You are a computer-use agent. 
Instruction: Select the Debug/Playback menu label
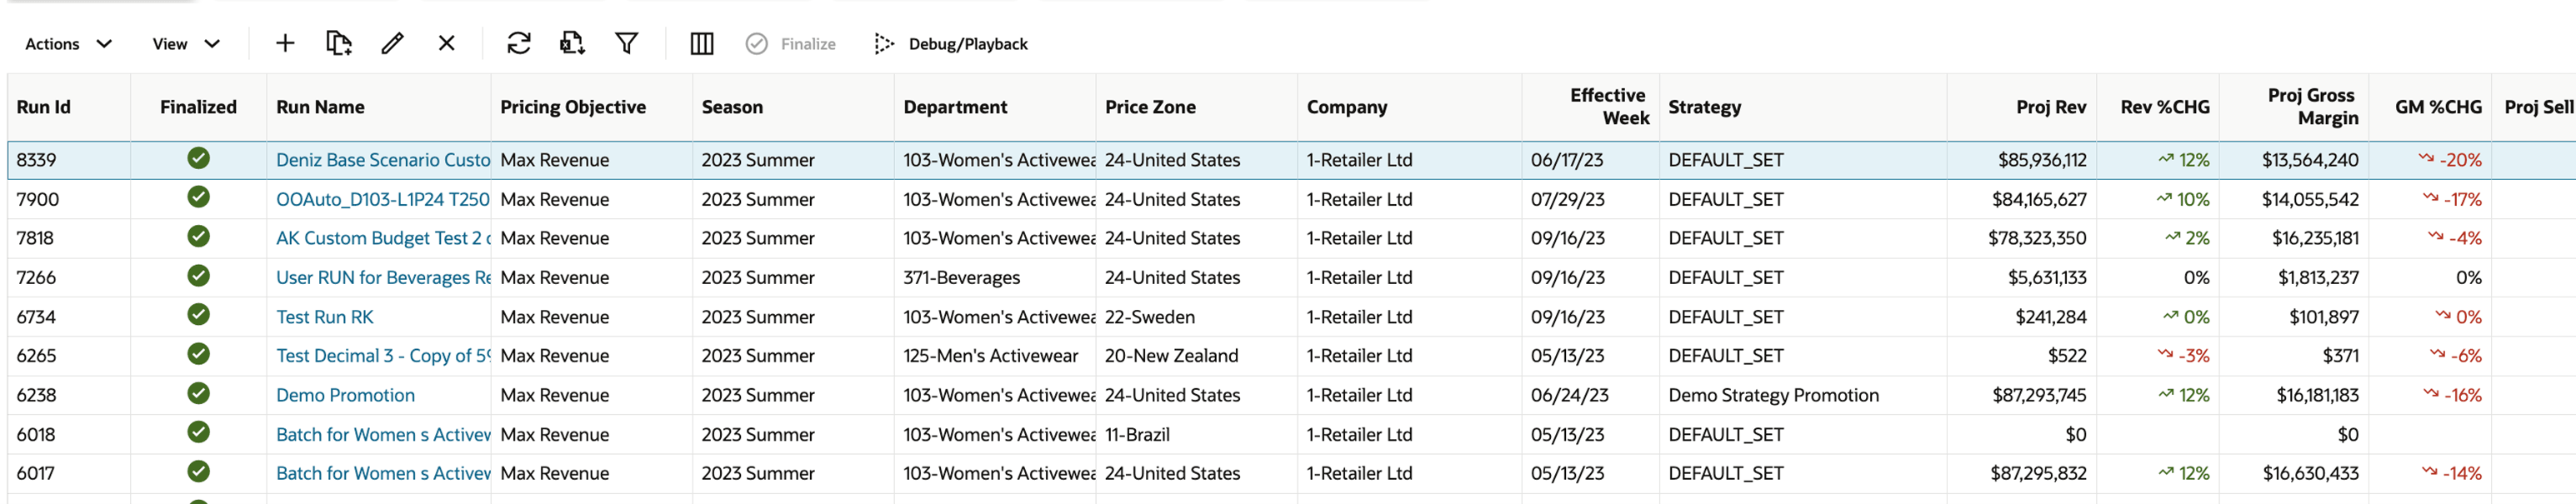(966, 43)
